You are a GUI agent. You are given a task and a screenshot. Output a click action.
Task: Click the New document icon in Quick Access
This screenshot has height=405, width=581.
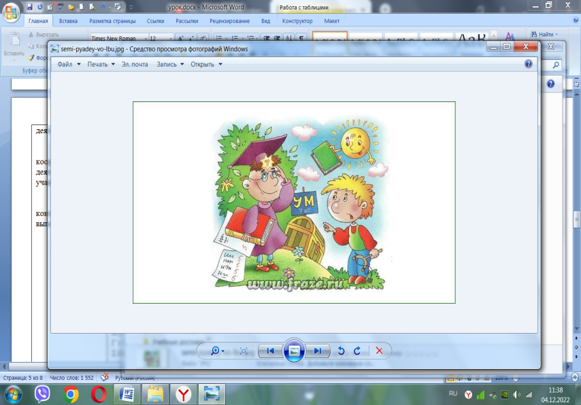82,7
